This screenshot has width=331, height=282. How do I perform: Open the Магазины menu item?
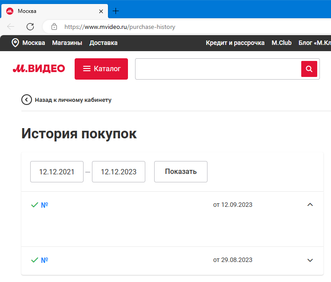[x=67, y=43]
